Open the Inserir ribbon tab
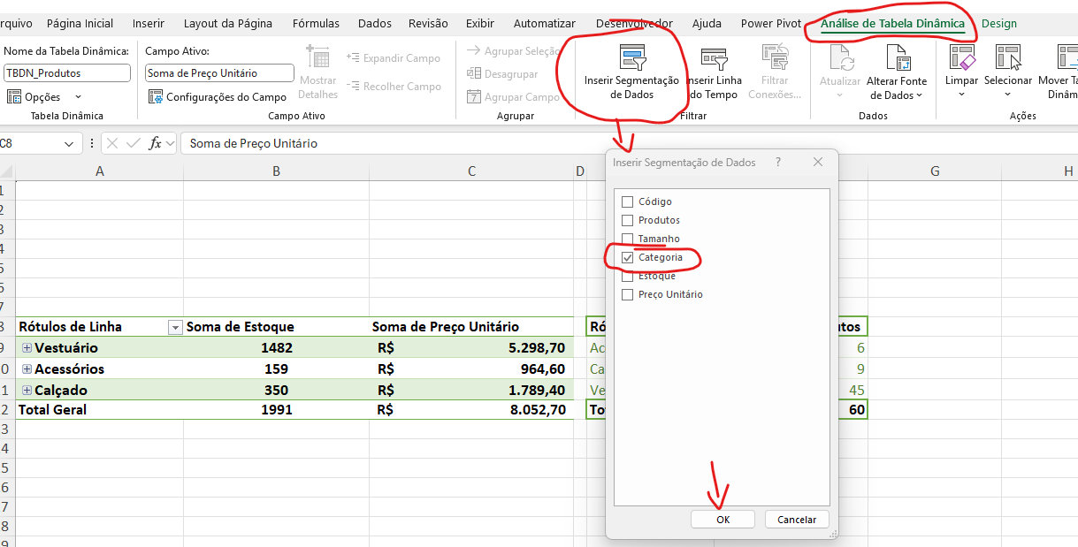Screen dimensions: 1078x547 point(149,24)
